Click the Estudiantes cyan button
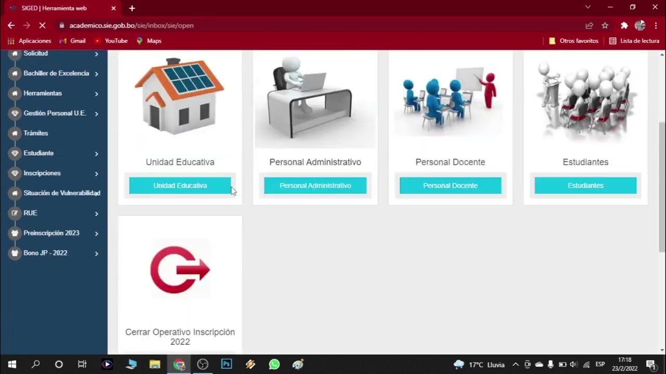Screen dimensions: 666x374 pyautogui.click(x=585, y=185)
